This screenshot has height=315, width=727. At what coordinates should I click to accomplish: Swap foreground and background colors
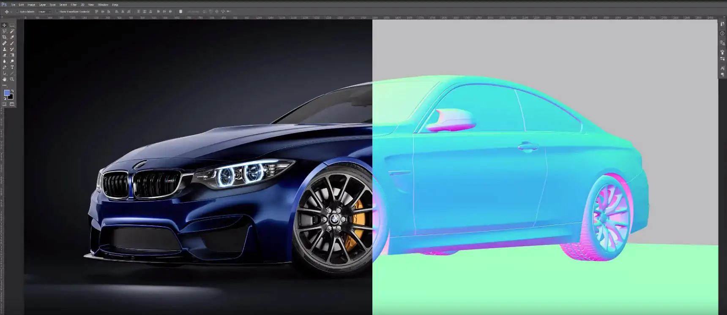coord(12,91)
